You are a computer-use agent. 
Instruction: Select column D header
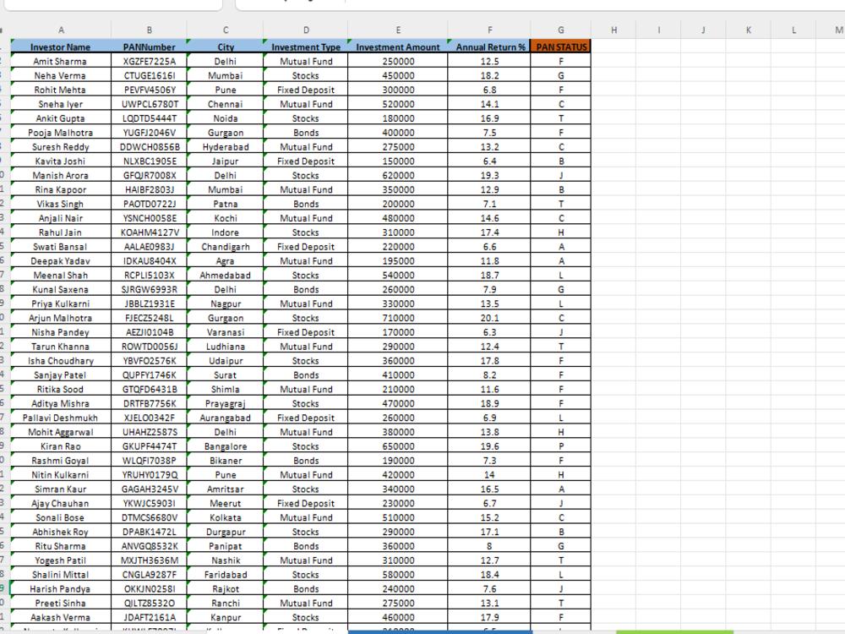(306, 30)
